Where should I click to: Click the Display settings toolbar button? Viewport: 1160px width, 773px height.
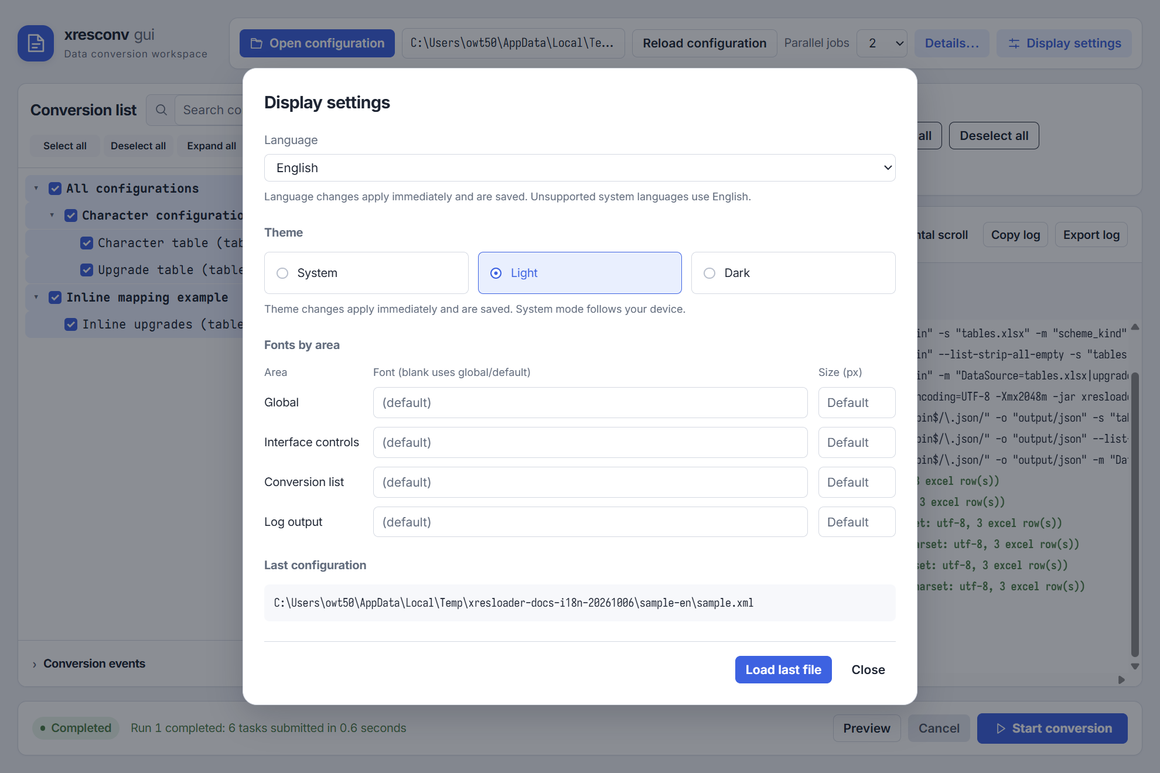1064,43
